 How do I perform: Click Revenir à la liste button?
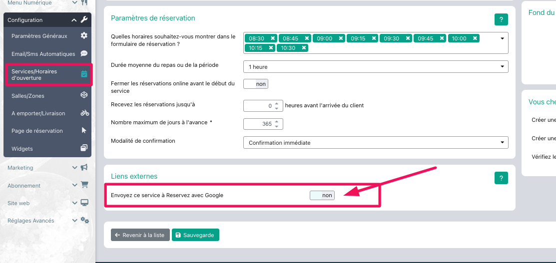tap(140, 235)
